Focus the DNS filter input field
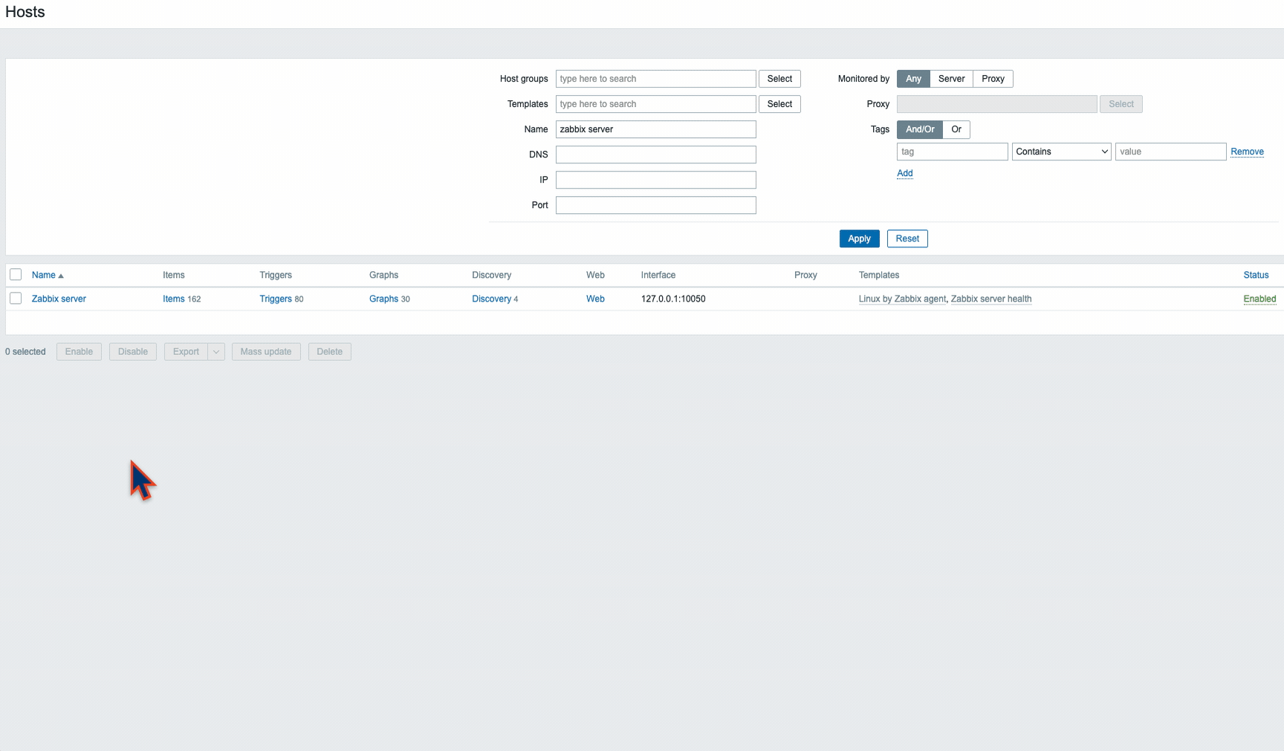 tap(656, 155)
